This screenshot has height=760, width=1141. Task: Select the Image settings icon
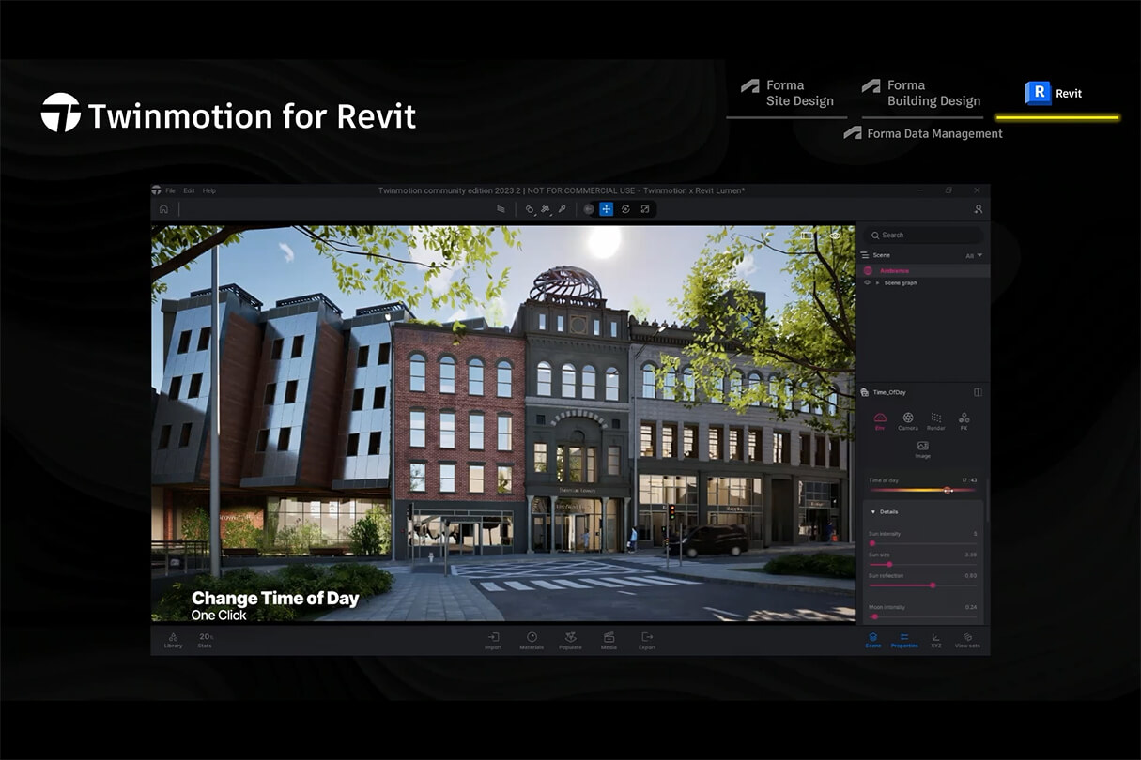click(922, 449)
